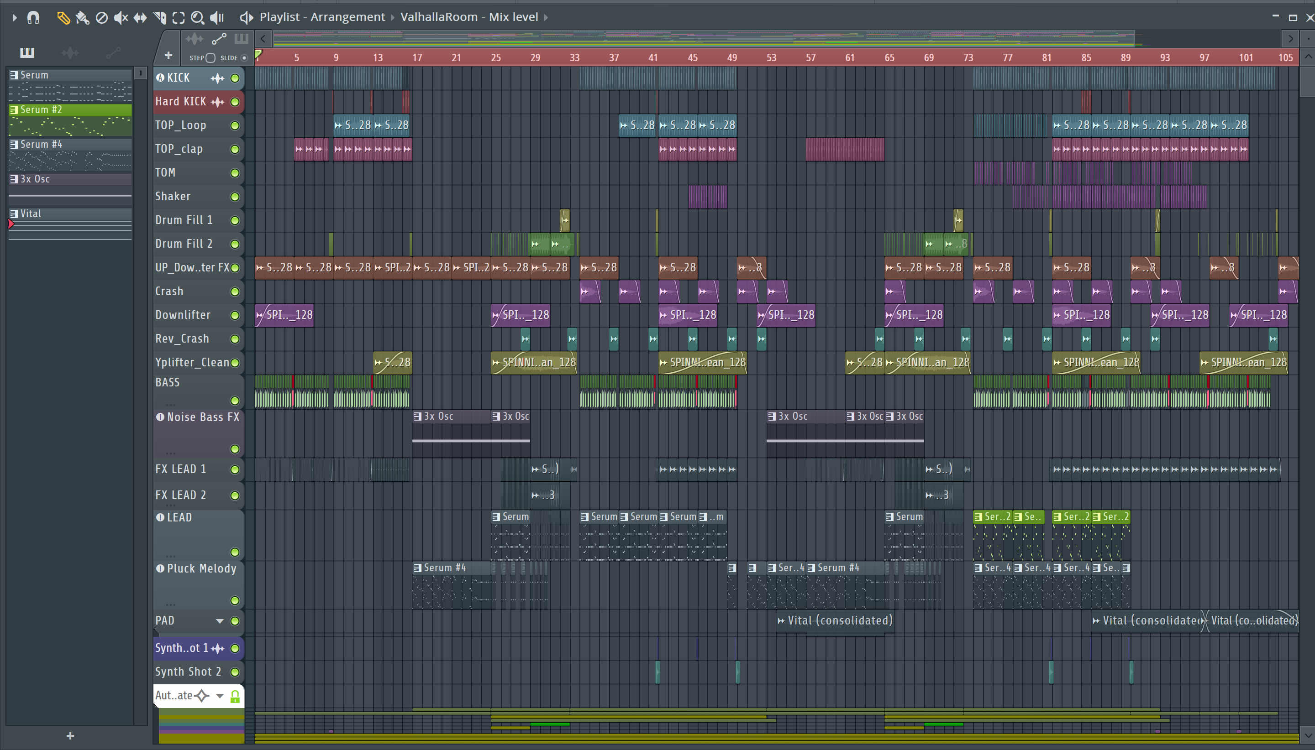Select the Slice tool

click(159, 18)
